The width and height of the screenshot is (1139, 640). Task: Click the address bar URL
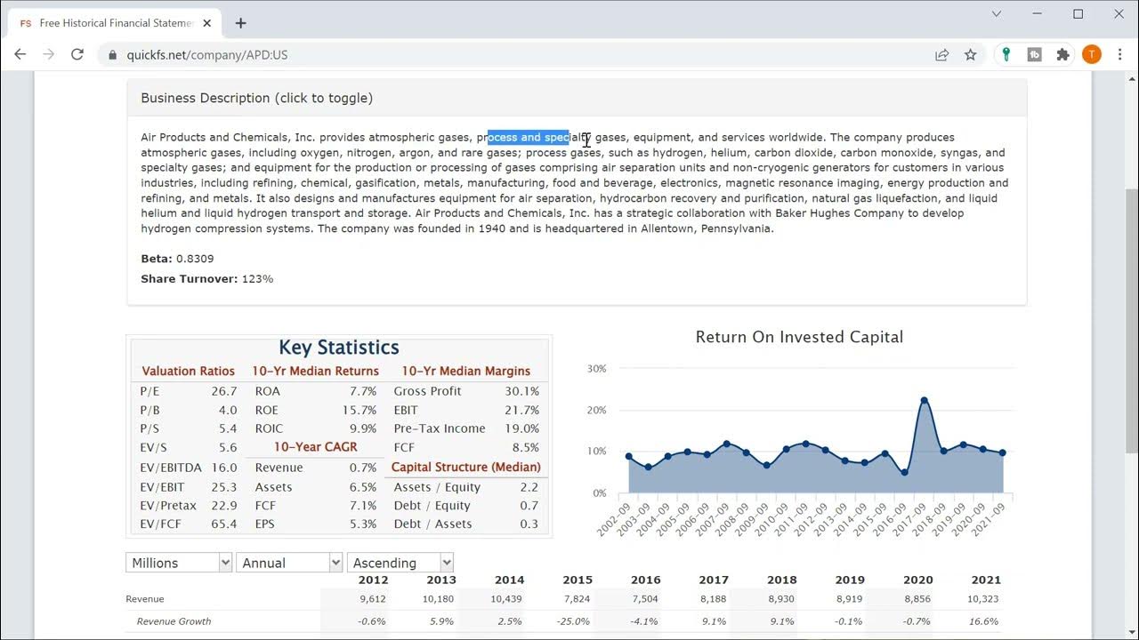click(206, 55)
